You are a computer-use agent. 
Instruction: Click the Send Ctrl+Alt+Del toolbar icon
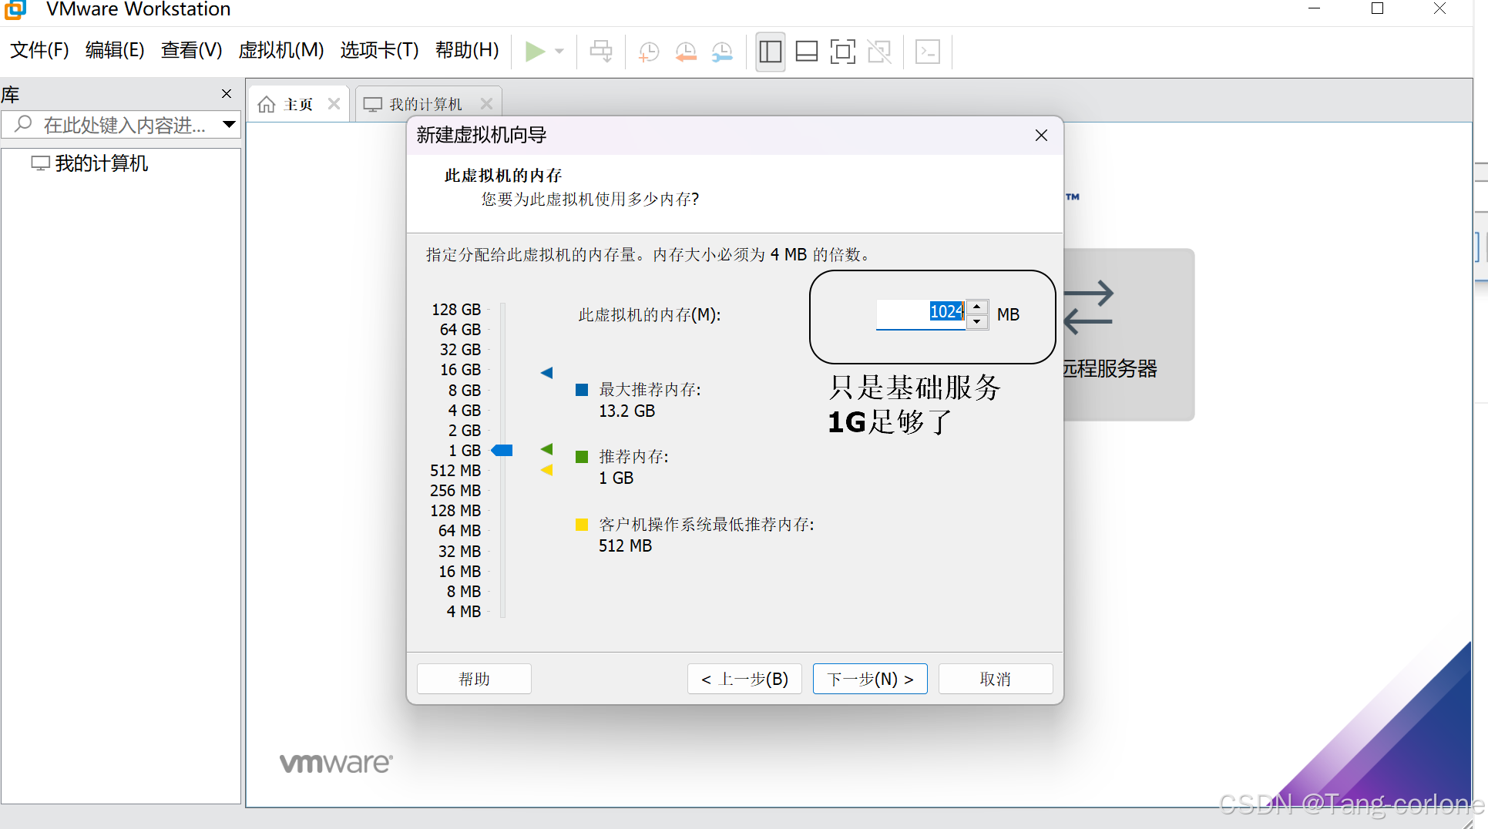601,52
